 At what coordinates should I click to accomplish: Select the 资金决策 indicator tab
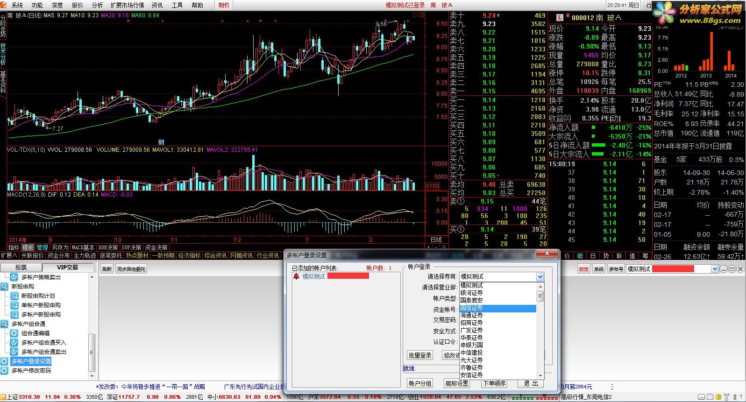point(156,247)
